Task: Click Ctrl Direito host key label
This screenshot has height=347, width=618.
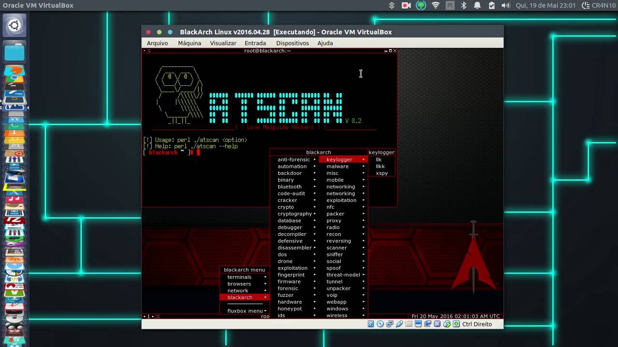Action: click(x=477, y=324)
